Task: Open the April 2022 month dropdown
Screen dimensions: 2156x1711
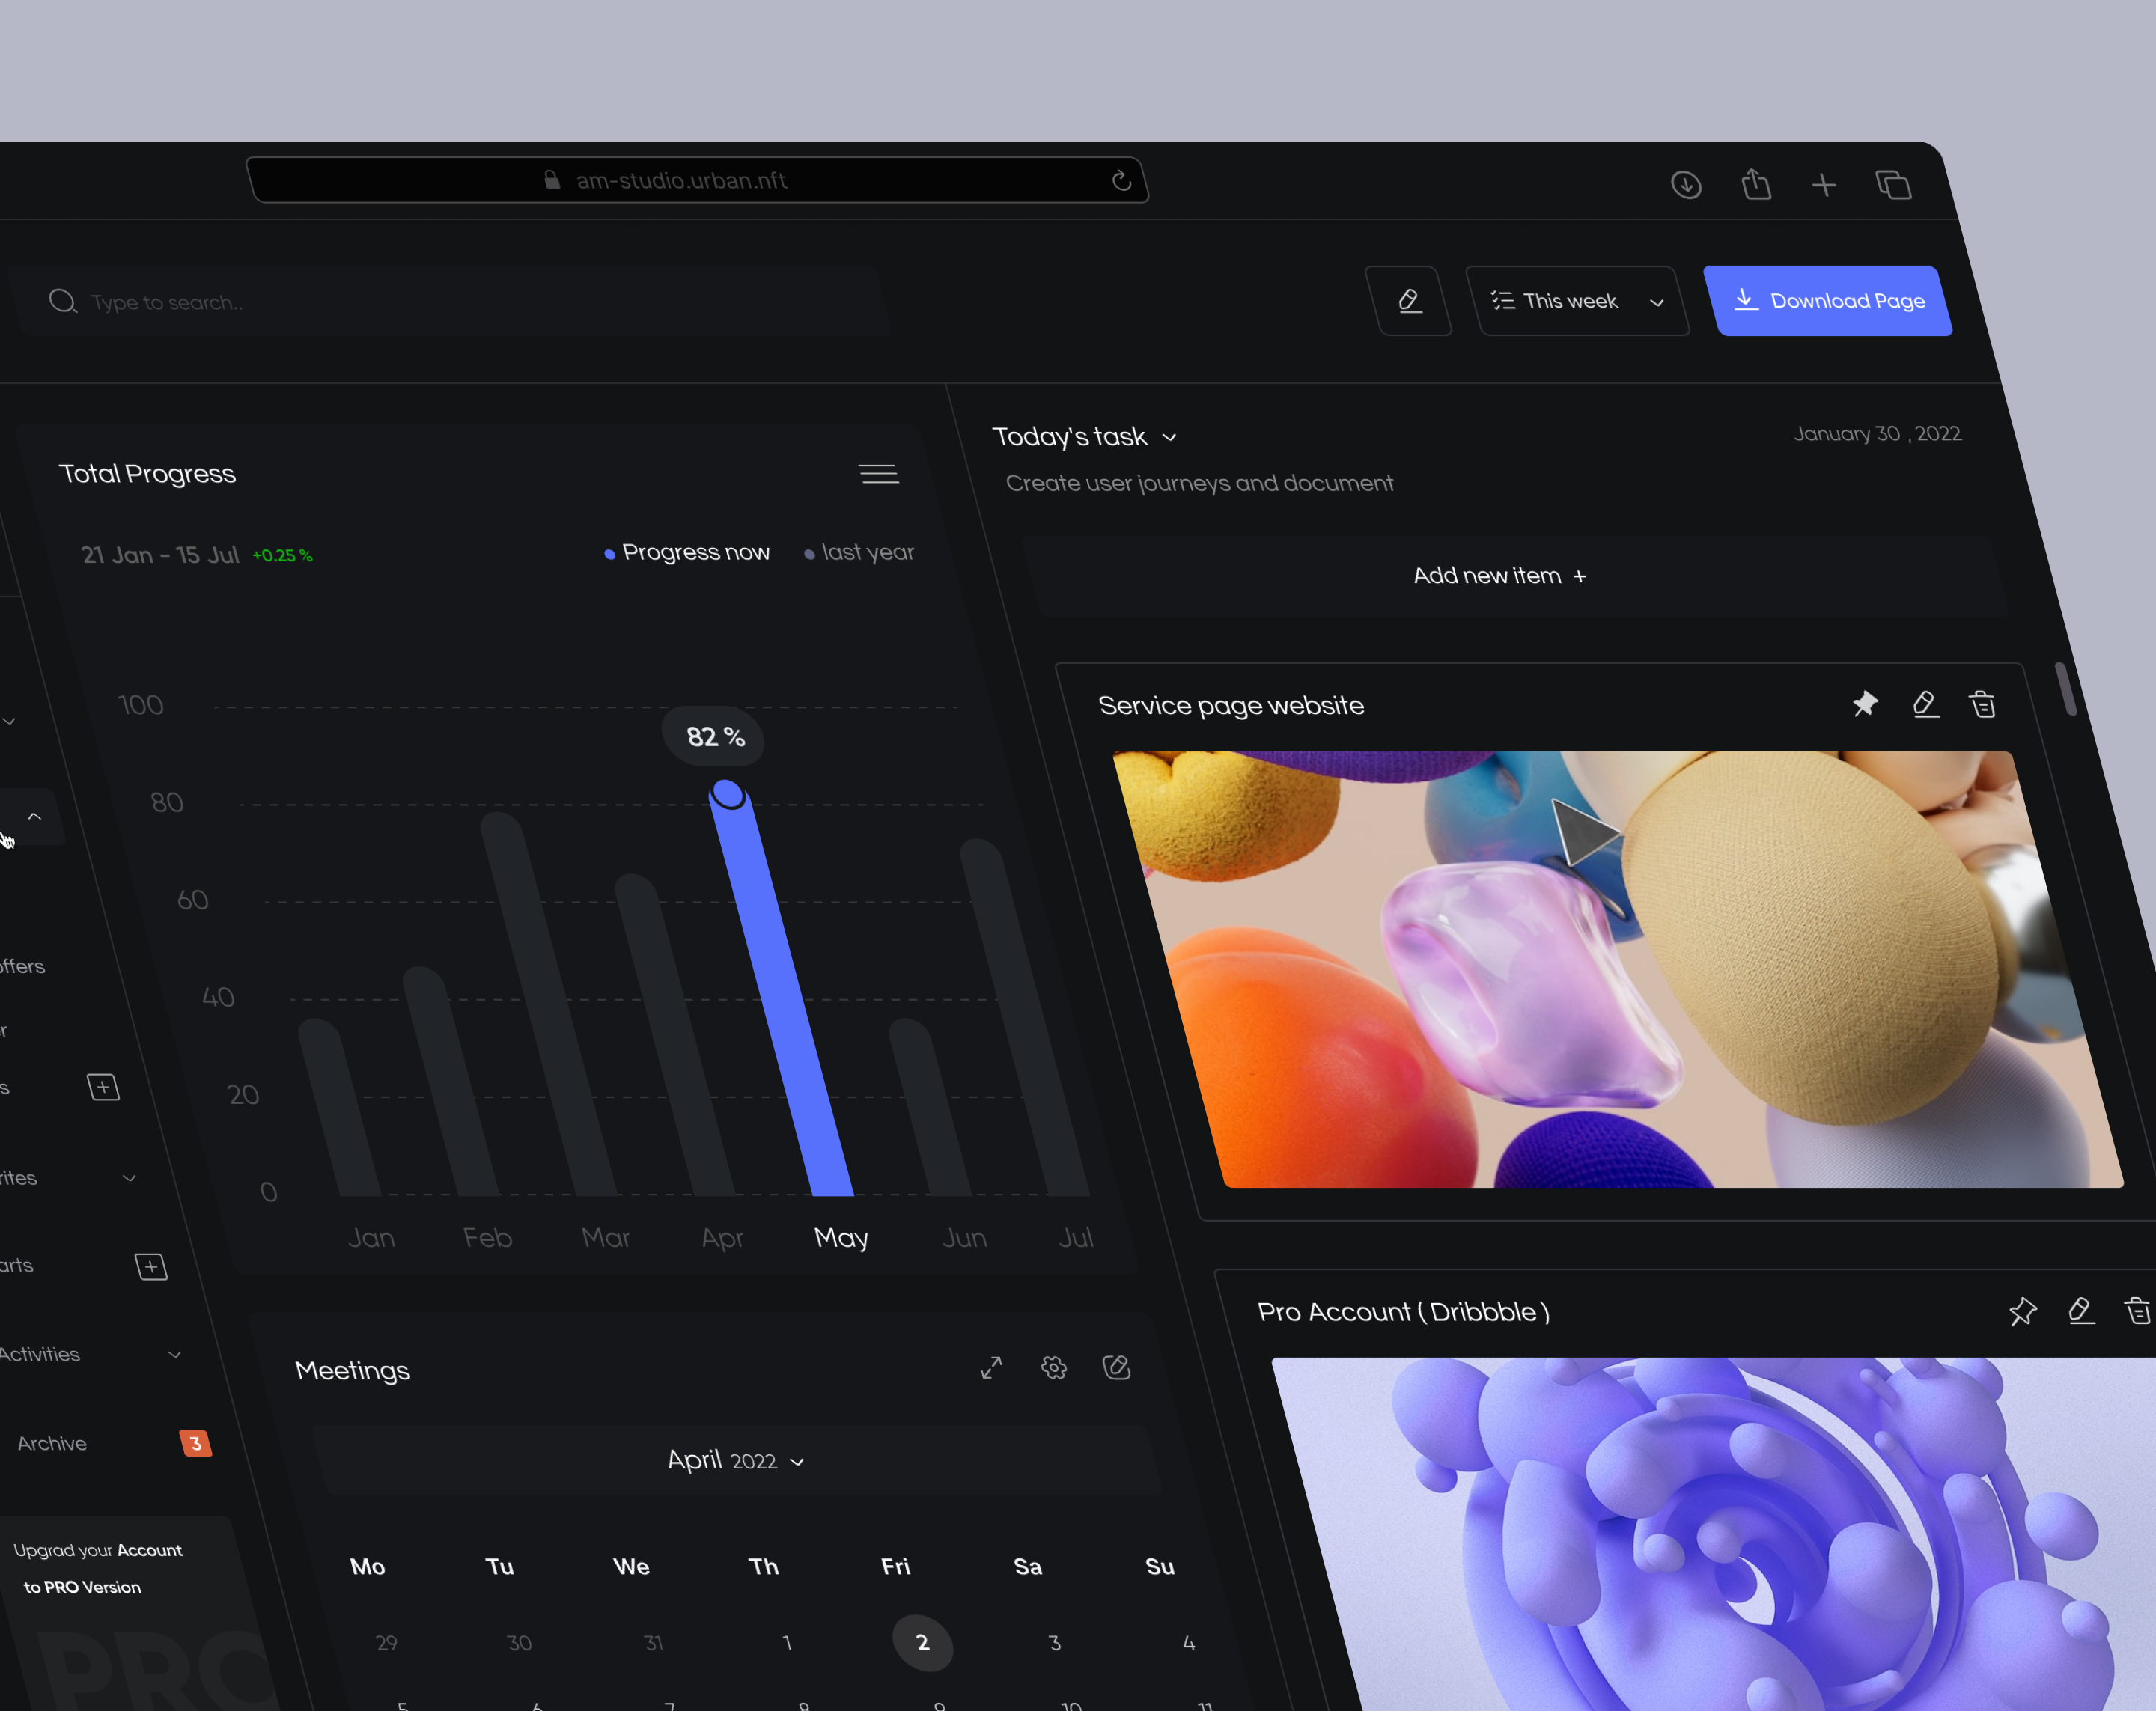Action: (x=736, y=1461)
